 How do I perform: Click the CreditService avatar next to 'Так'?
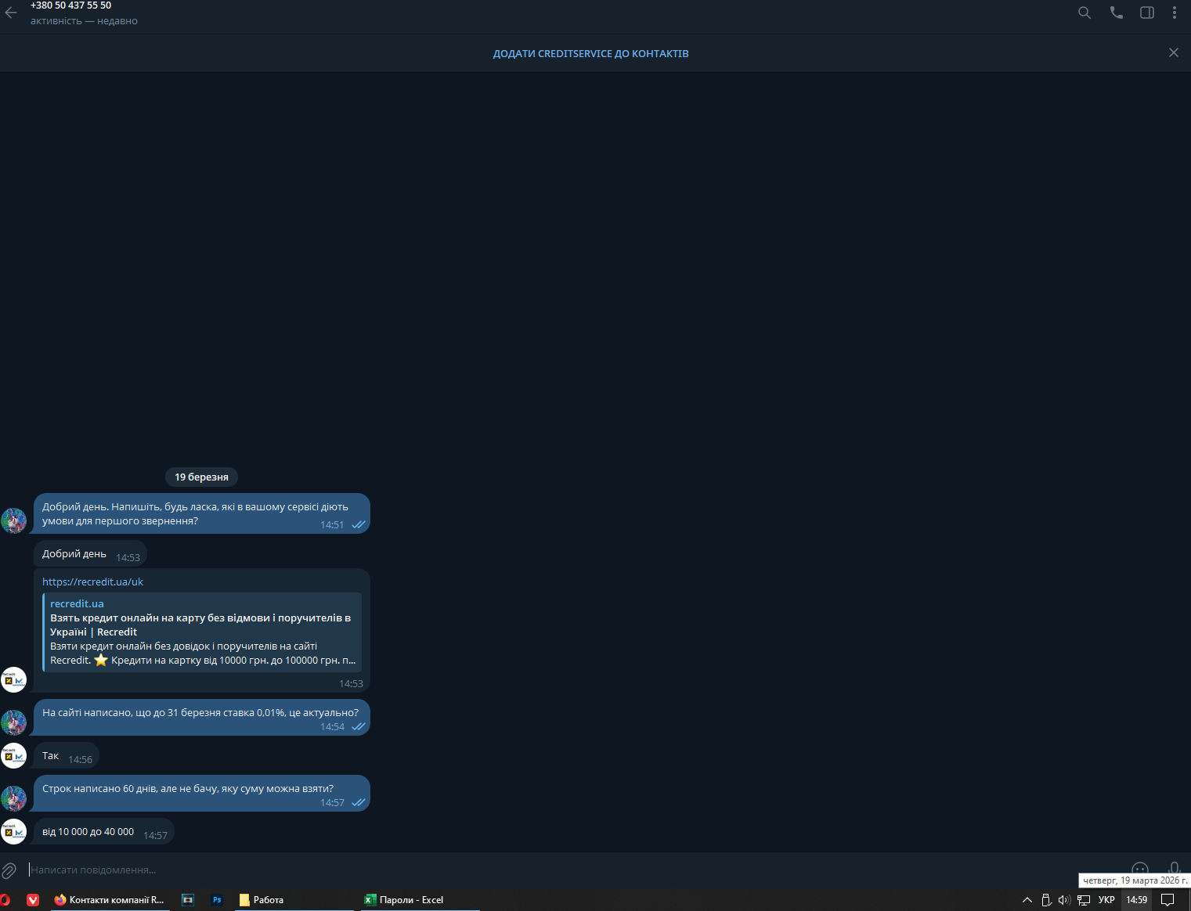(13, 755)
